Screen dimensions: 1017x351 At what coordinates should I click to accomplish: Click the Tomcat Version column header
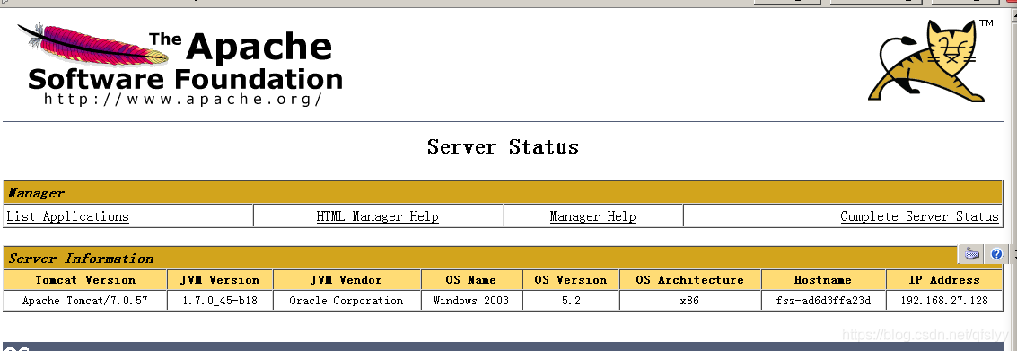pos(85,279)
